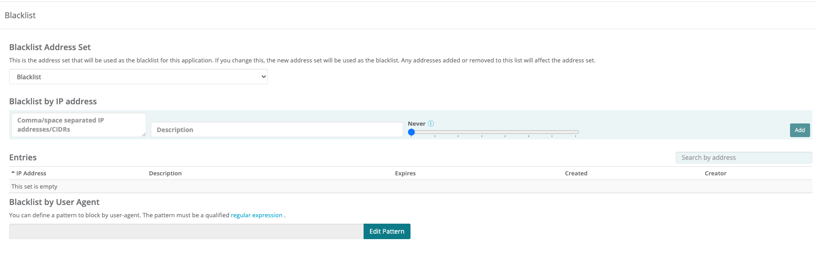816x266 pixels.
Task: Sort entries by Description column header
Action: [165, 174]
